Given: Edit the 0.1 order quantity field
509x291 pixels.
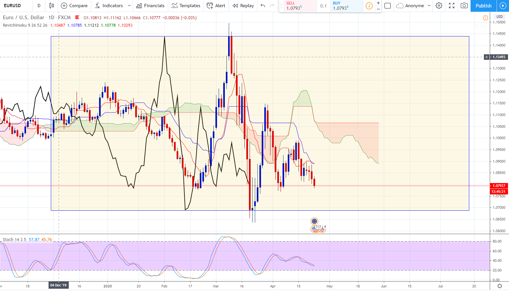Looking at the screenshot, I should coord(323,6).
